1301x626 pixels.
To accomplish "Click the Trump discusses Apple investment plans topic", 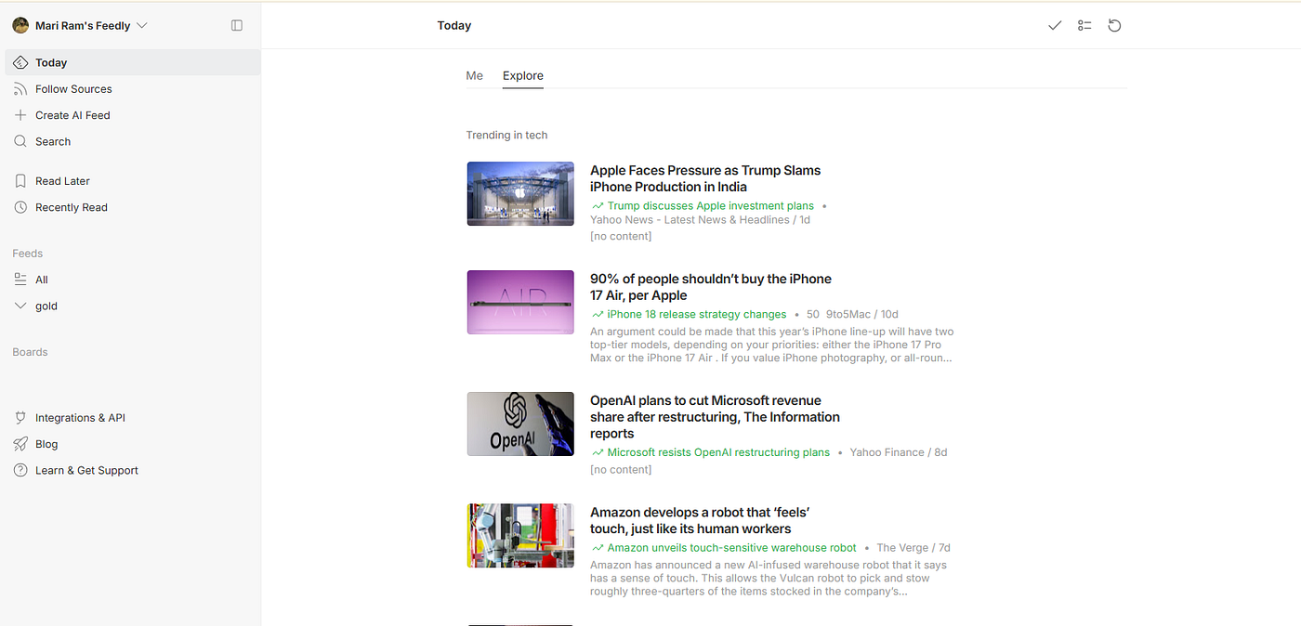I will coord(710,206).
